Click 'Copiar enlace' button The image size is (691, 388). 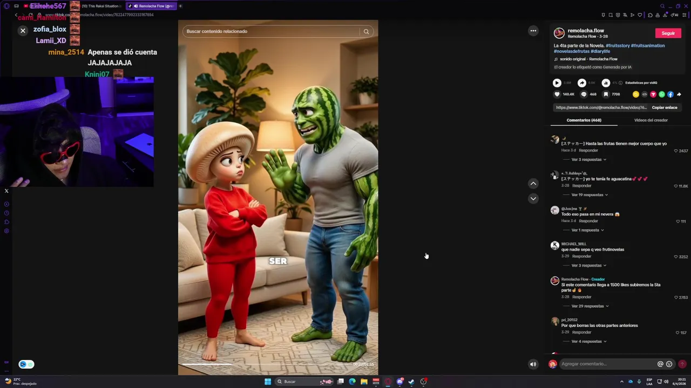[x=664, y=107]
